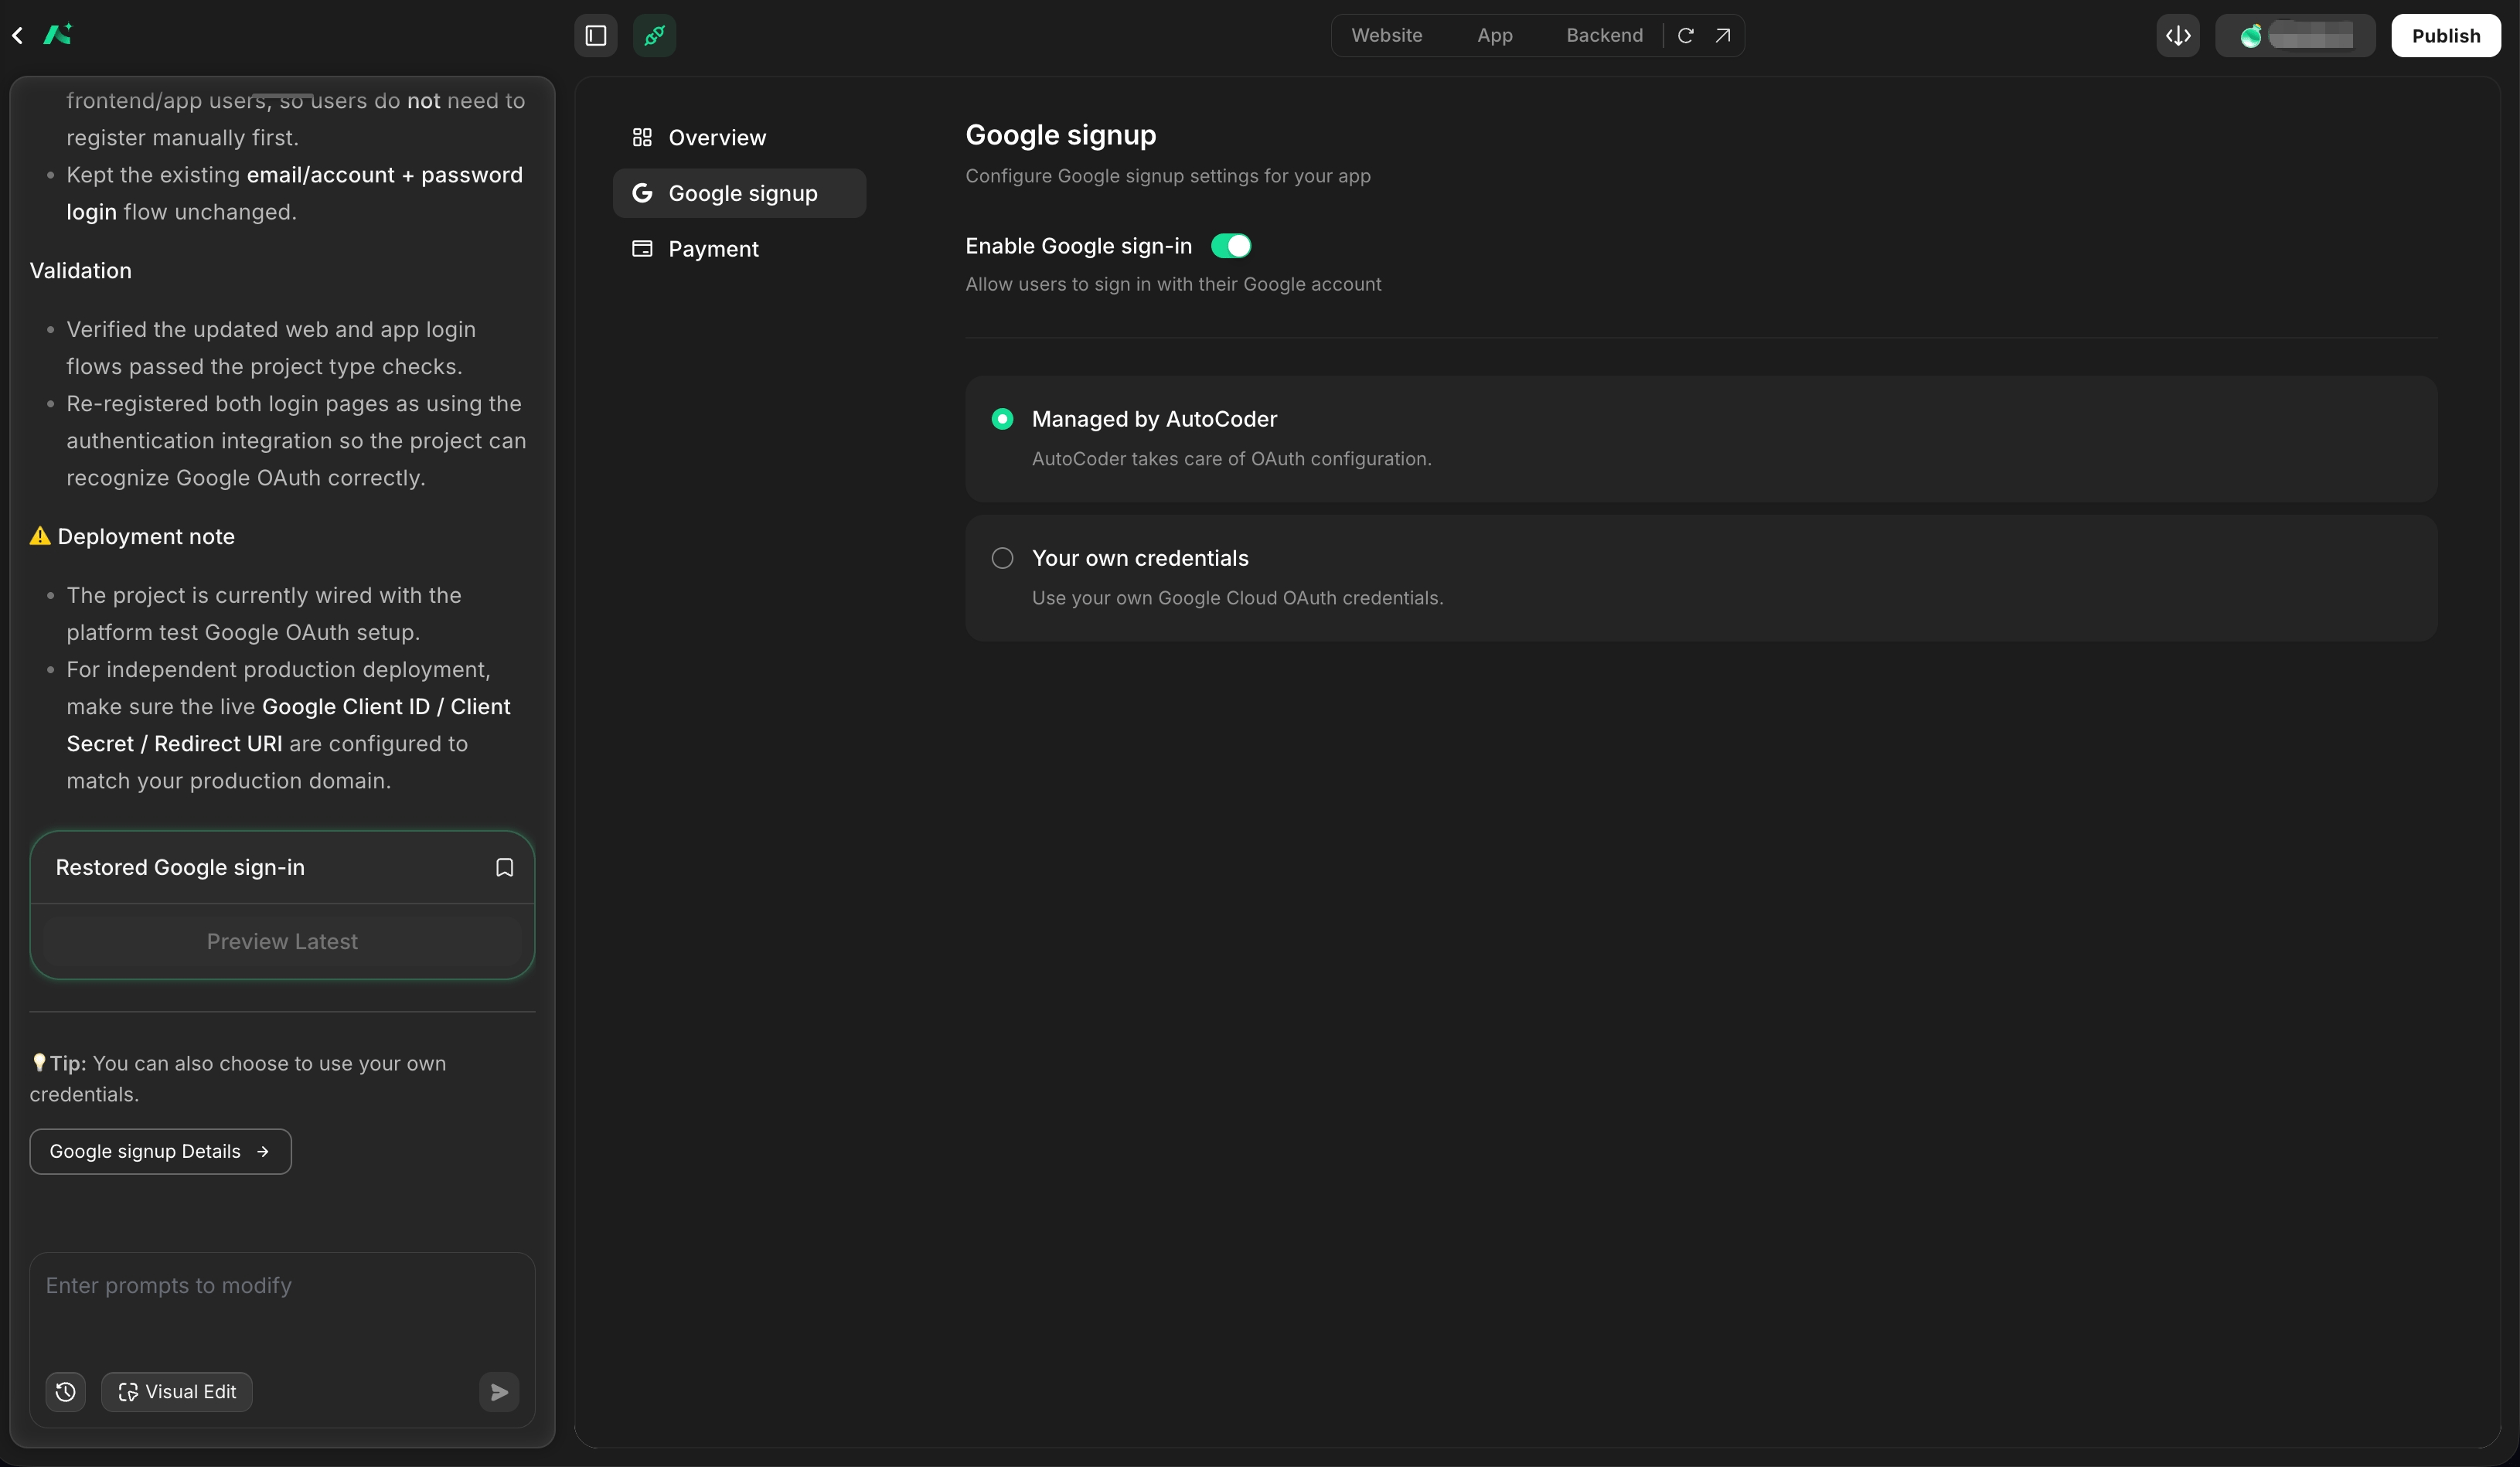
Task: Click 'Configure Google signup settings for your app' subtitle
Action: 1168,176
